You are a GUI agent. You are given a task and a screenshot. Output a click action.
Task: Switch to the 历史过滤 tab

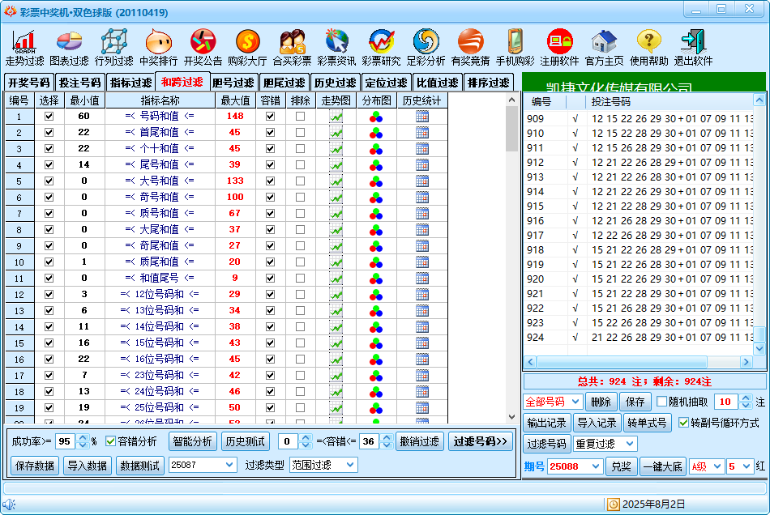coord(335,83)
